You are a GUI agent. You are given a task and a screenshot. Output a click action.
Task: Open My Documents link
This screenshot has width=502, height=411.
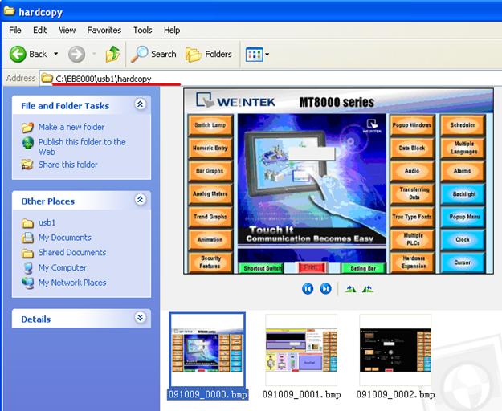65,238
